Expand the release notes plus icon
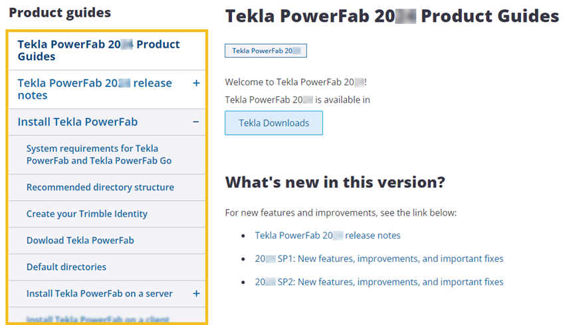This screenshot has width=565, height=325. (196, 83)
